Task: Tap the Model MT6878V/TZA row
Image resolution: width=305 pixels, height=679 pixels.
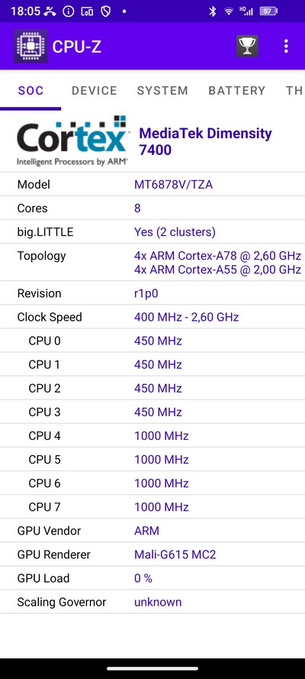Action: click(152, 185)
